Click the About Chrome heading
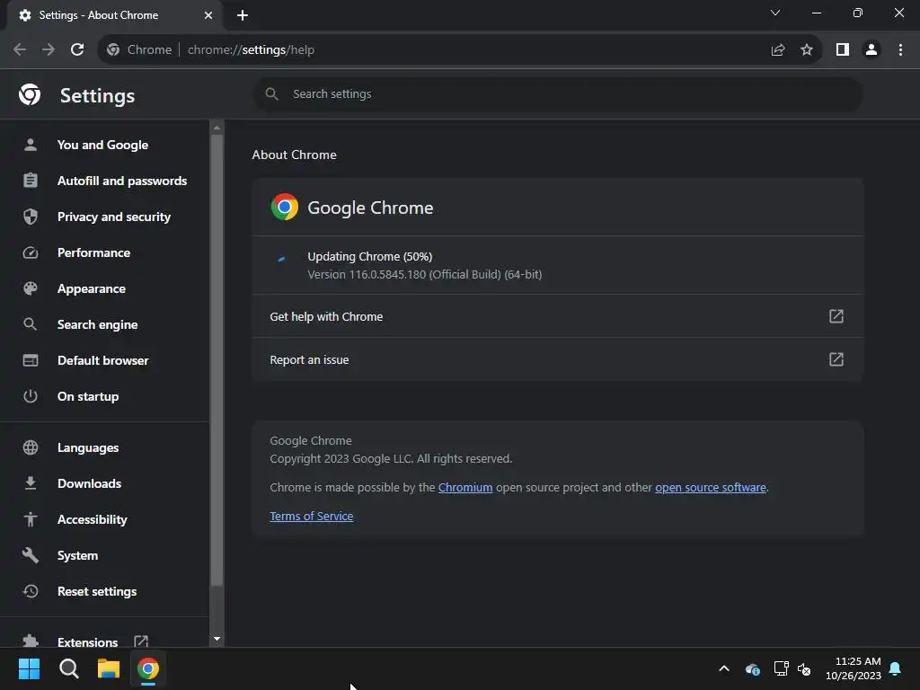920x690 pixels. coord(295,155)
